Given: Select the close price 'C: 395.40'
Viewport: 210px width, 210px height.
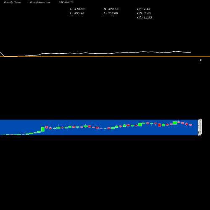Looking at the screenshot, I should [77, 13].
